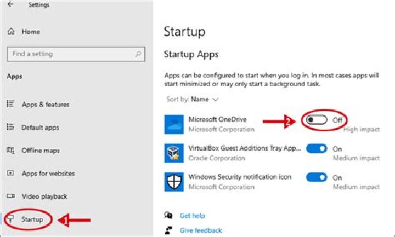
Task: Click the back arrow in Settings
Action: coord(10,4)
